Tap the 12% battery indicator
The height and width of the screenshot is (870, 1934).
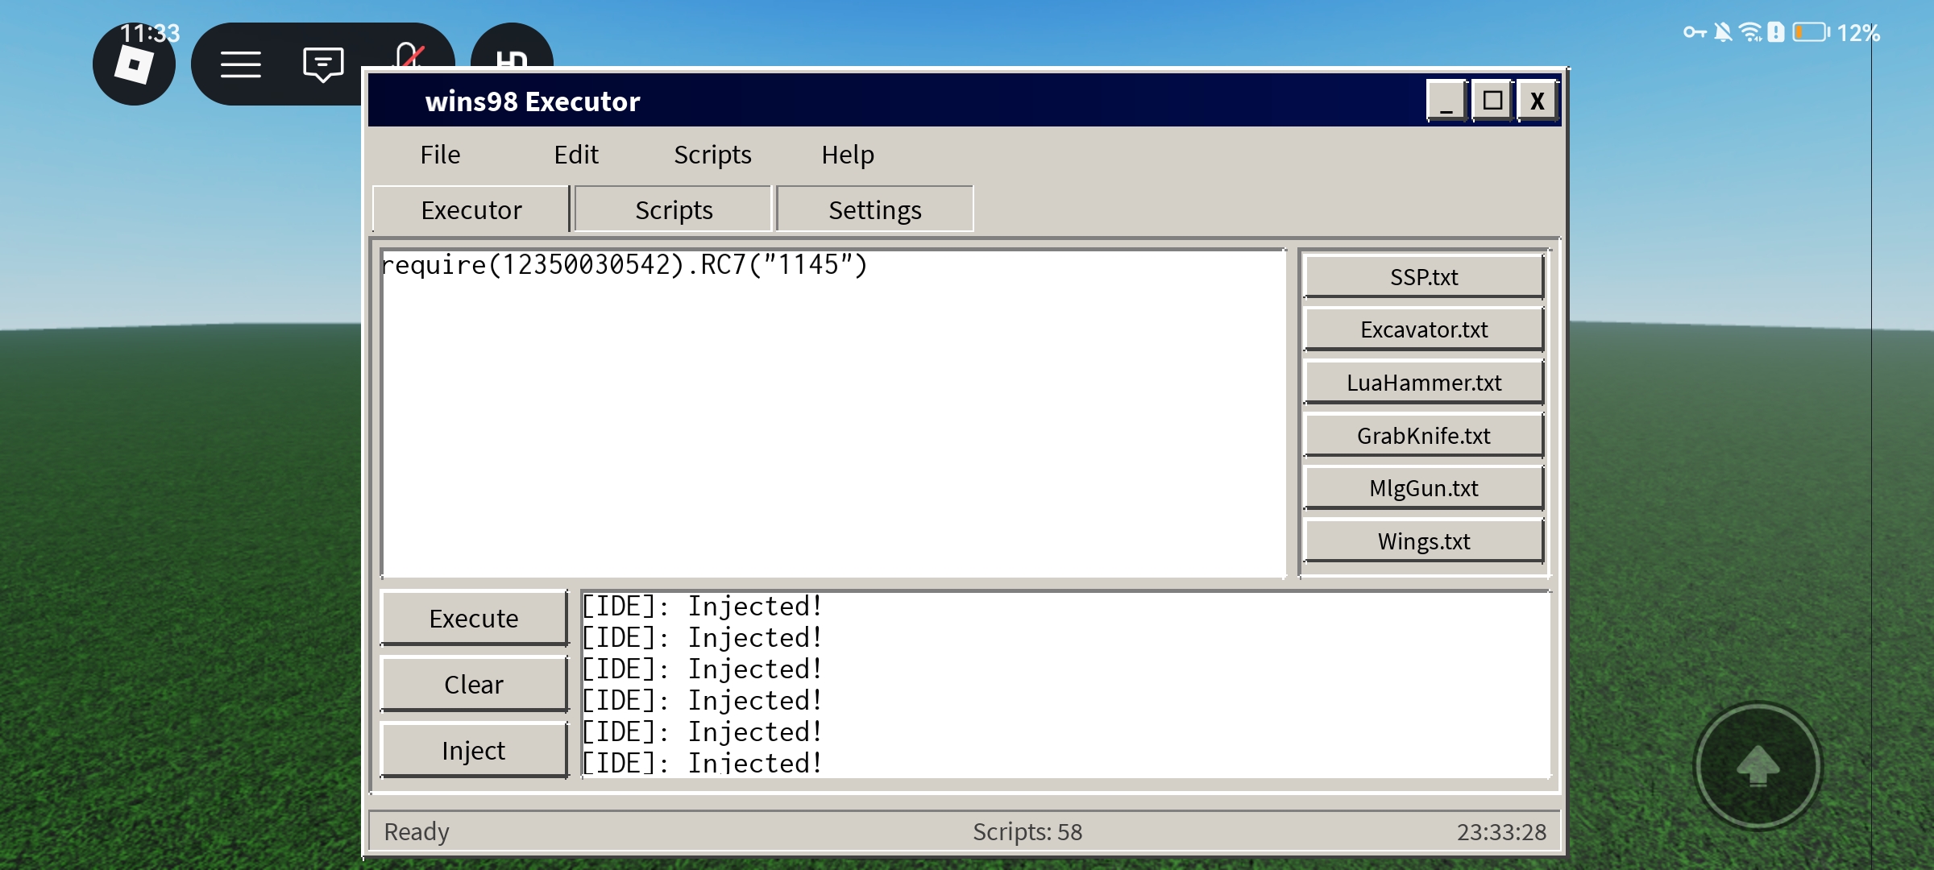pyautogui.click(x=1837, y=32)
